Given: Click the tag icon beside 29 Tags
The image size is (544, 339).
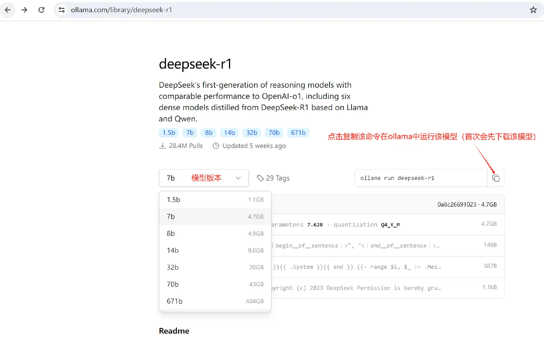Looking at the screenshot, I should 260,178.
